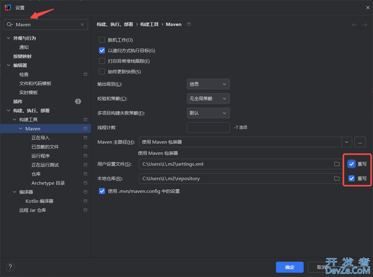Select 已忽略的文件 under Maven
Screen dimensions: 373x277
pos(45,147)
